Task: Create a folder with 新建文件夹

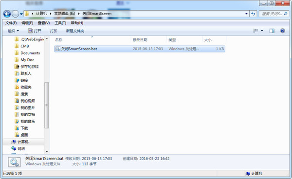Action: [x=75, y=31]
